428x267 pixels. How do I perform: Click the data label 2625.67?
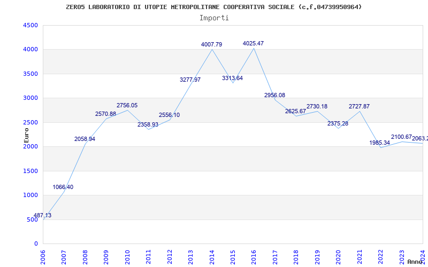(x=296, y=112)
